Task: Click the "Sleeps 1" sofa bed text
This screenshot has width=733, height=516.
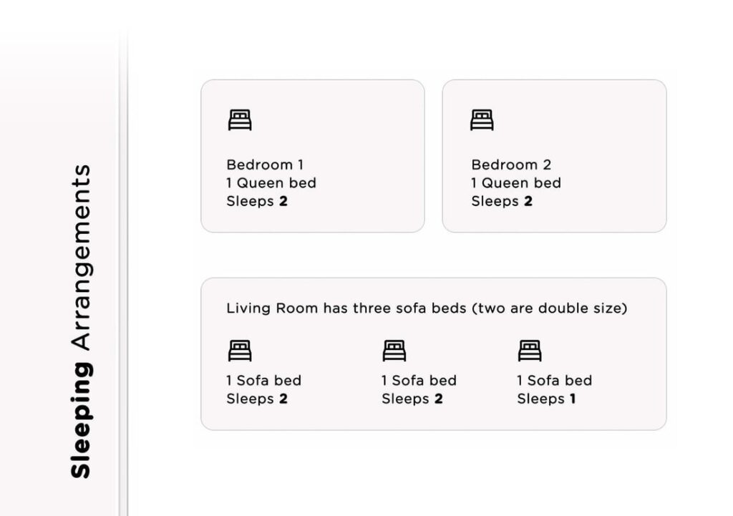Action: coord(546,399)
